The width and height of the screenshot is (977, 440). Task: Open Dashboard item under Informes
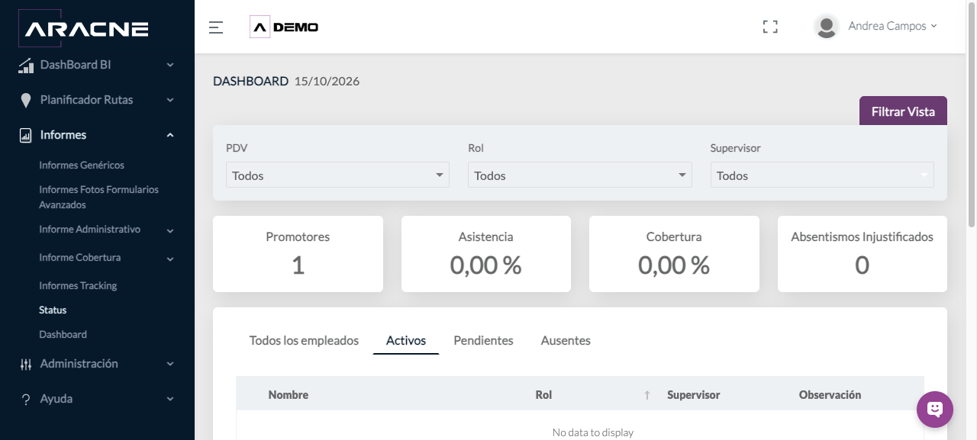coord(63,334)
